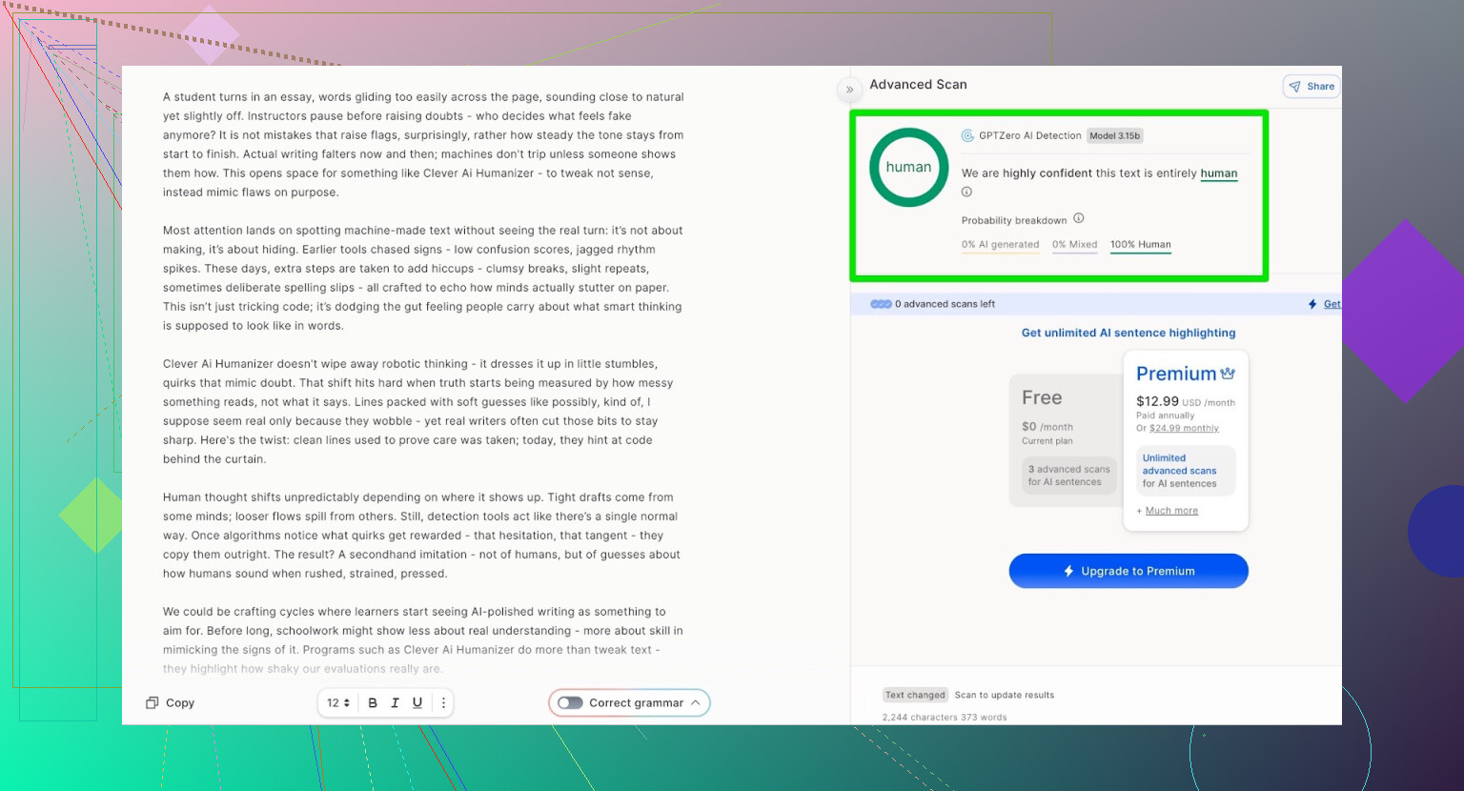Image resolution: width=1464 pixels, height=791 pixels.
Task: Click the Upgrade to Premium button
Action: [1128, 571]
